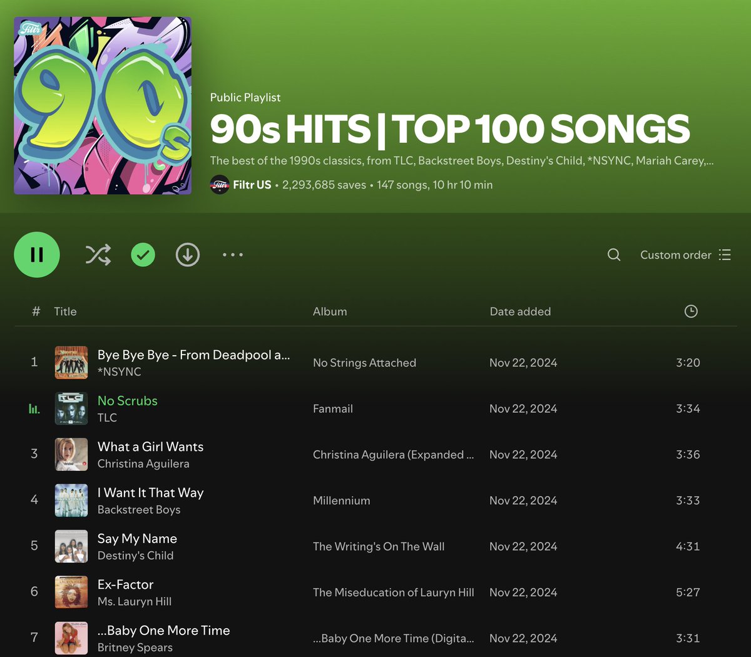Click the Date added column header

(520, 311)
